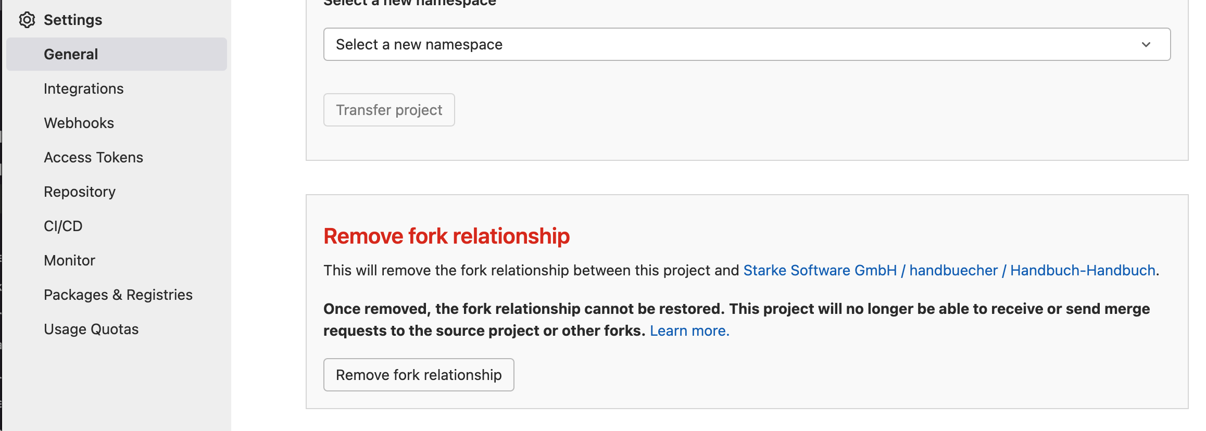Open the Access Tokens page

point(93,157)
